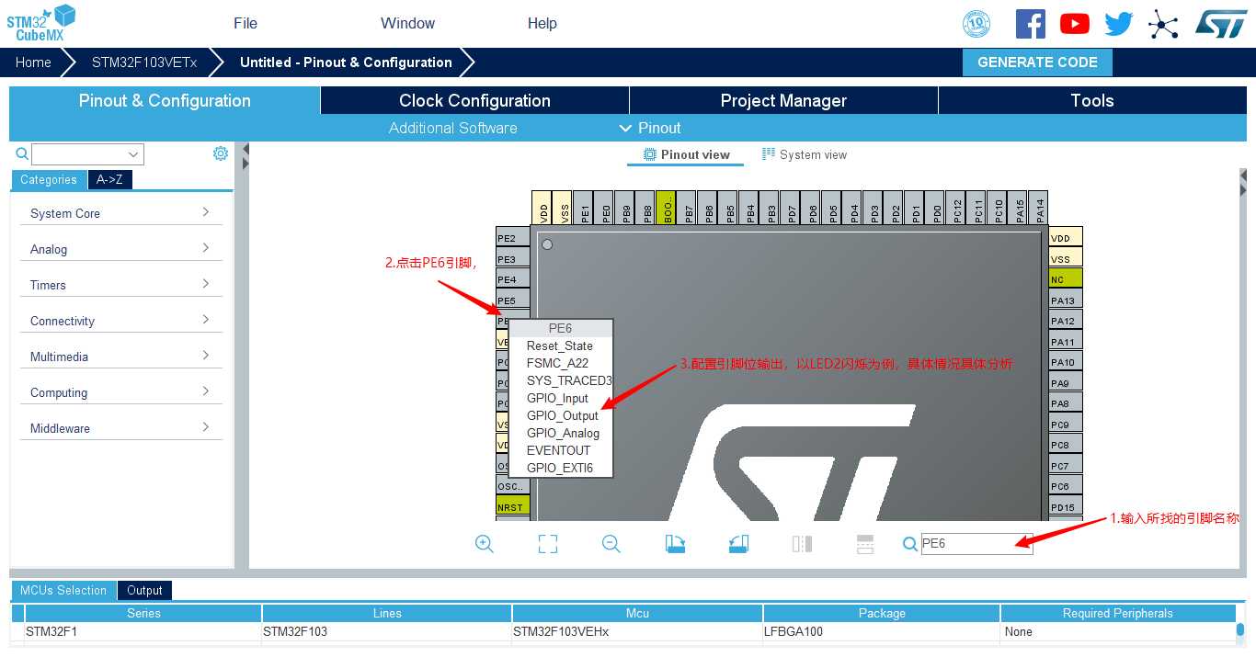The height and width of the screenshot is (657, 1256).
Task: Click the LFBGA100 package cell
Action: point(882,631)
